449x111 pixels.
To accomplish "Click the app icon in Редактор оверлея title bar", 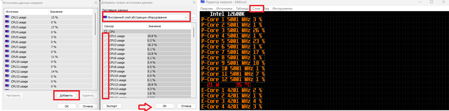I will click(x=203, y=2).
